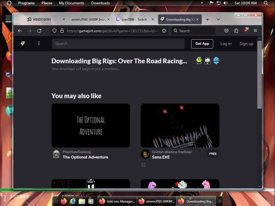Open the Firefox hamburger menu
This screenshot has width=275, height=206.
pos(255,31)
